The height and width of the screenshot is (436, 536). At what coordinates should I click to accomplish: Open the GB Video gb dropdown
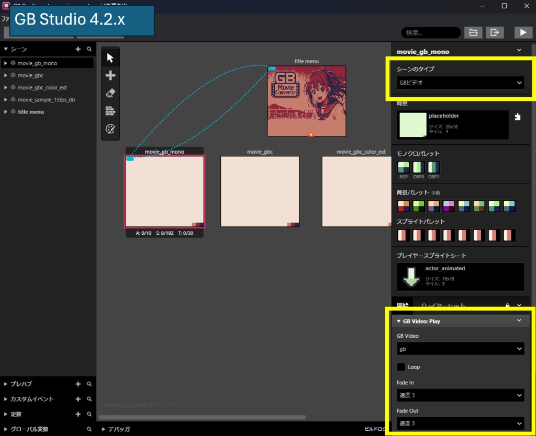coord(461,349)
